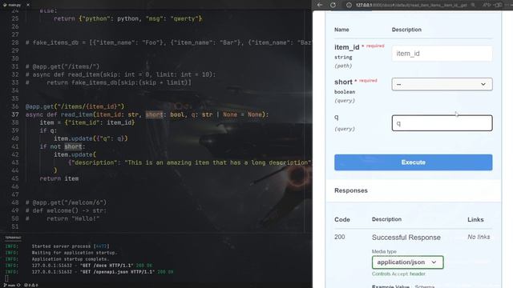Click 'return item' on line 45

59,178
